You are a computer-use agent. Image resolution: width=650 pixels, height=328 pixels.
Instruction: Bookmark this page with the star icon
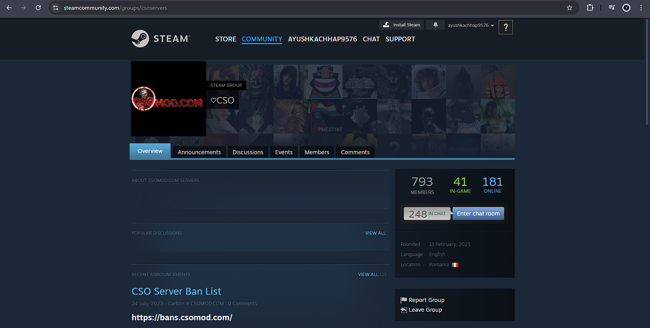point(570,8)
